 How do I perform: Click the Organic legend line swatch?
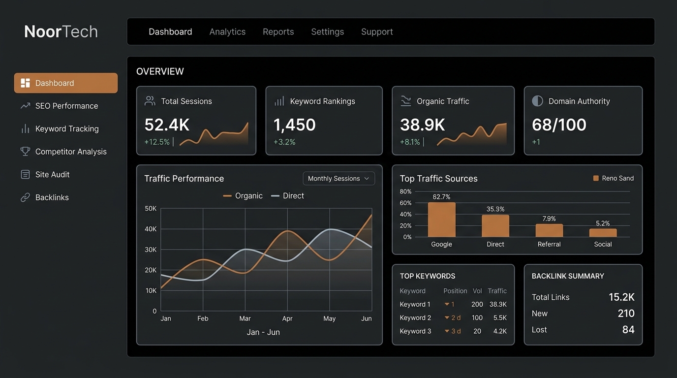227,196
